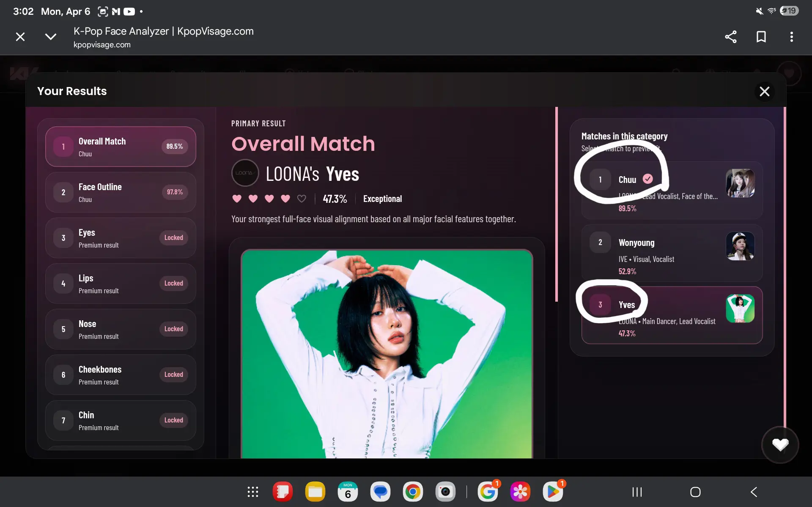
Task: Launch Play Store from the dock
Action: [552, 492]
